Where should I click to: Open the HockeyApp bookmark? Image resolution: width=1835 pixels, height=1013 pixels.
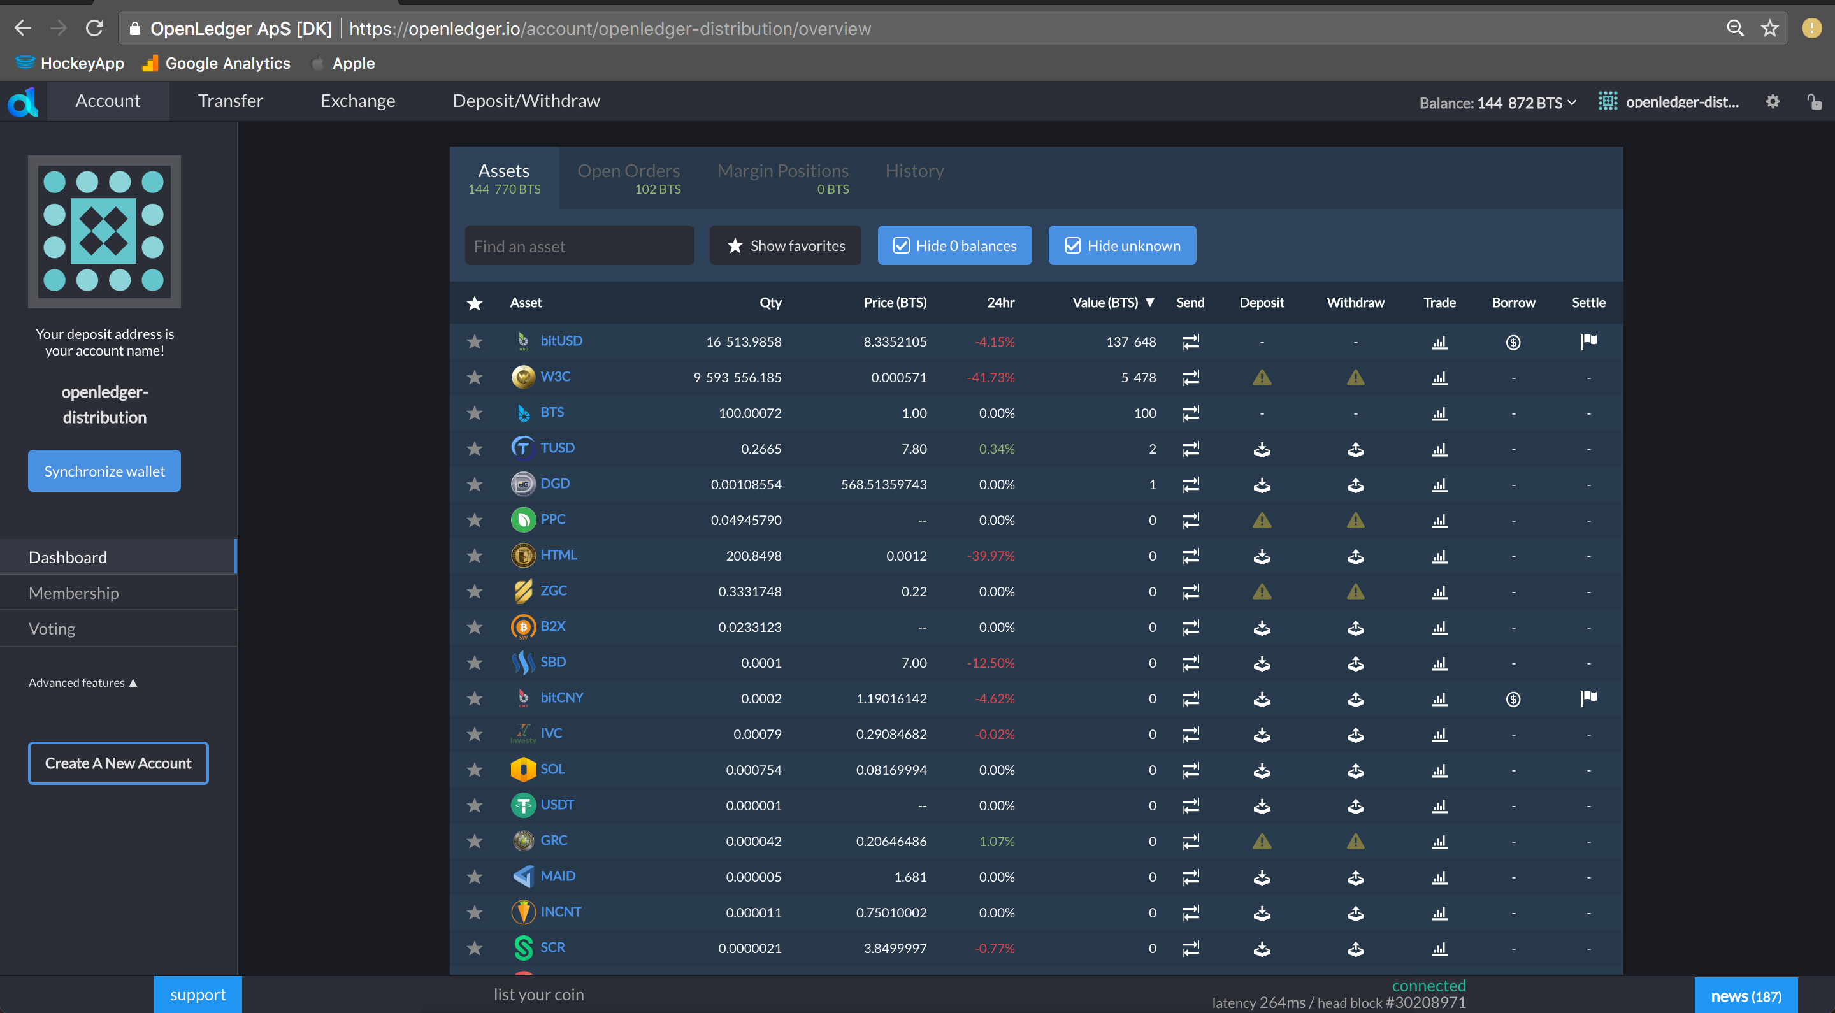pos(70,64)
